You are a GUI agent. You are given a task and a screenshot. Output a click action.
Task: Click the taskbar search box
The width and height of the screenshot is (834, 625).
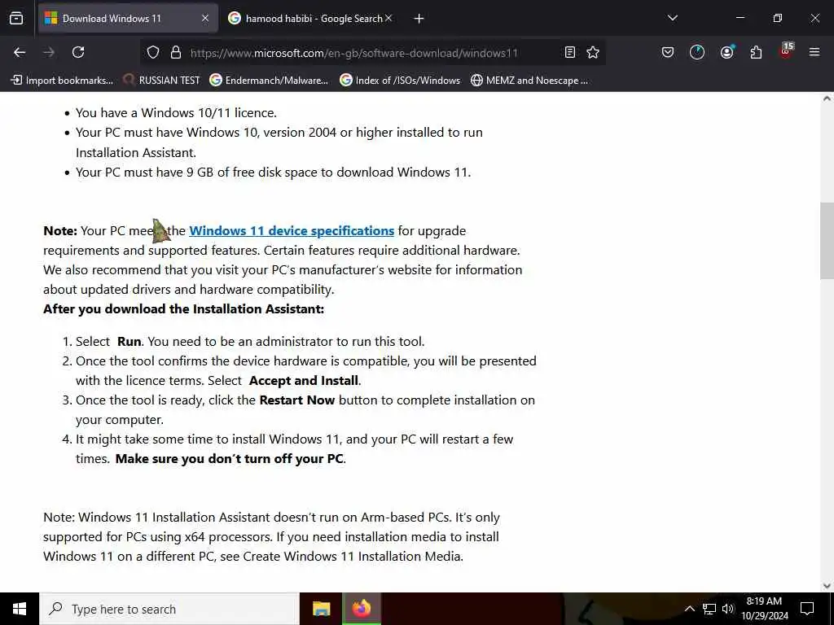point(169,609)
